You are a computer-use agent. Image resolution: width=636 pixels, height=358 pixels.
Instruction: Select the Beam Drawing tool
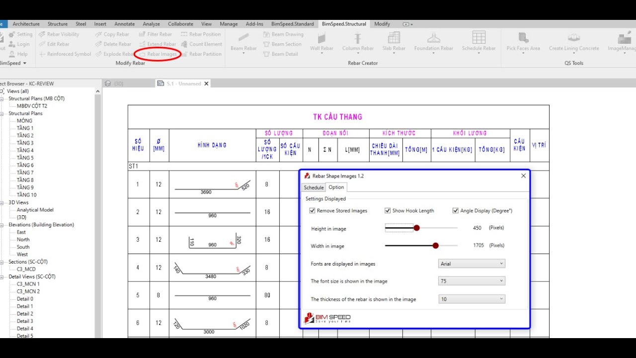point(283,34)
